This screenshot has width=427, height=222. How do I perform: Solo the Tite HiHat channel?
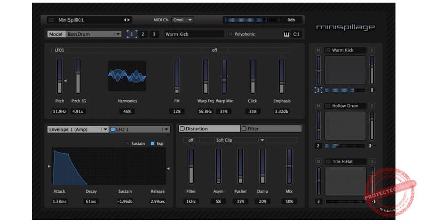(x=371, y=161)
